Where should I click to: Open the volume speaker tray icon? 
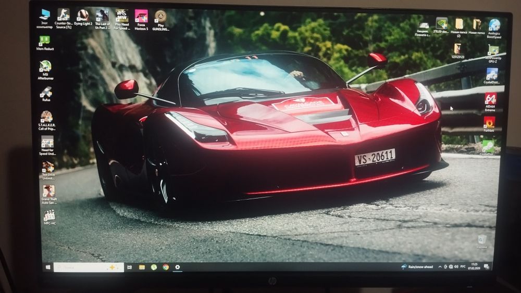[456, 267]
